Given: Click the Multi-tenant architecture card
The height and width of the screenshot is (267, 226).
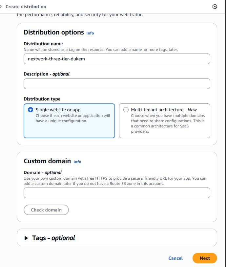Looking at the screenshot, I should pos(164,121).
